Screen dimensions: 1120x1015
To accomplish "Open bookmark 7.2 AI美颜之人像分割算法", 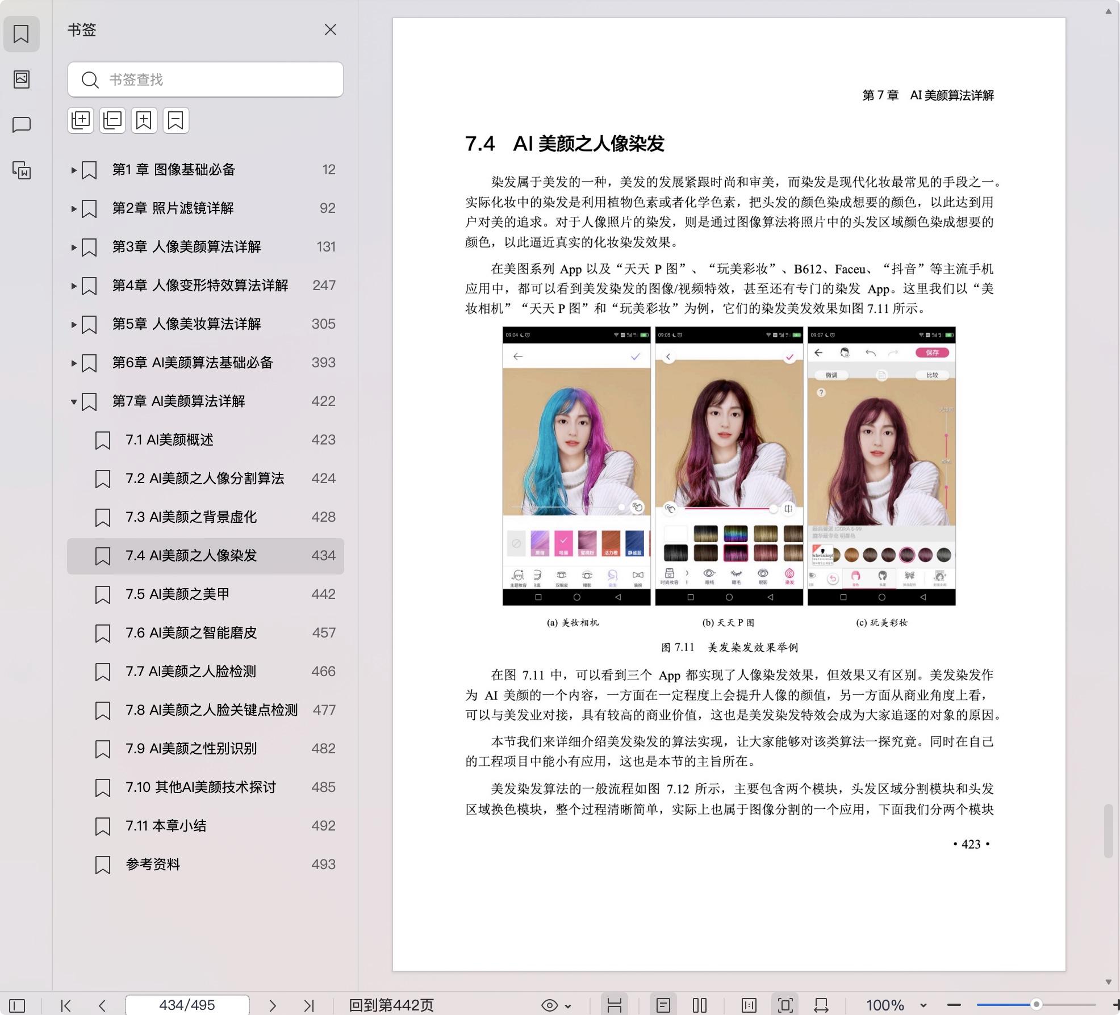I will pos(206,479).
